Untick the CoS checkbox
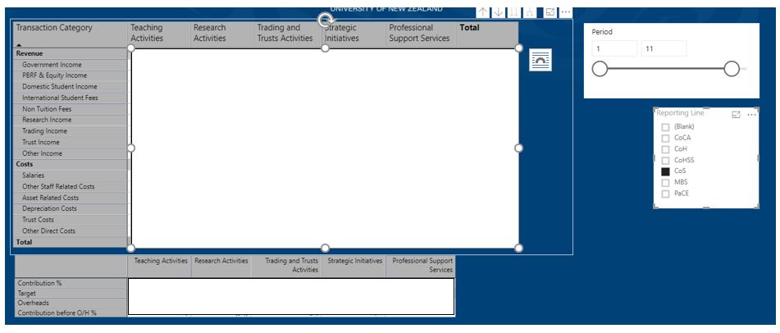Screen dimensions: 780x333 [x=665, y=171]
